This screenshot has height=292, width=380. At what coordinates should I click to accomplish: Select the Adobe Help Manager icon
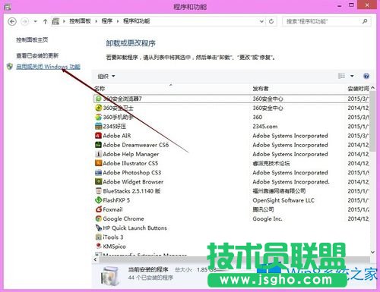pos(98,154)
